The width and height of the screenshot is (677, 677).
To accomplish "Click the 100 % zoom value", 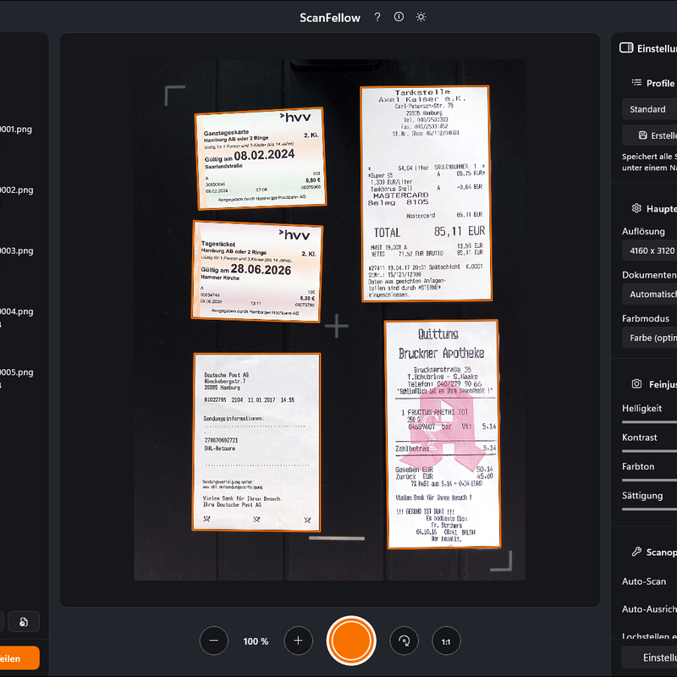I will coord(256,641).
